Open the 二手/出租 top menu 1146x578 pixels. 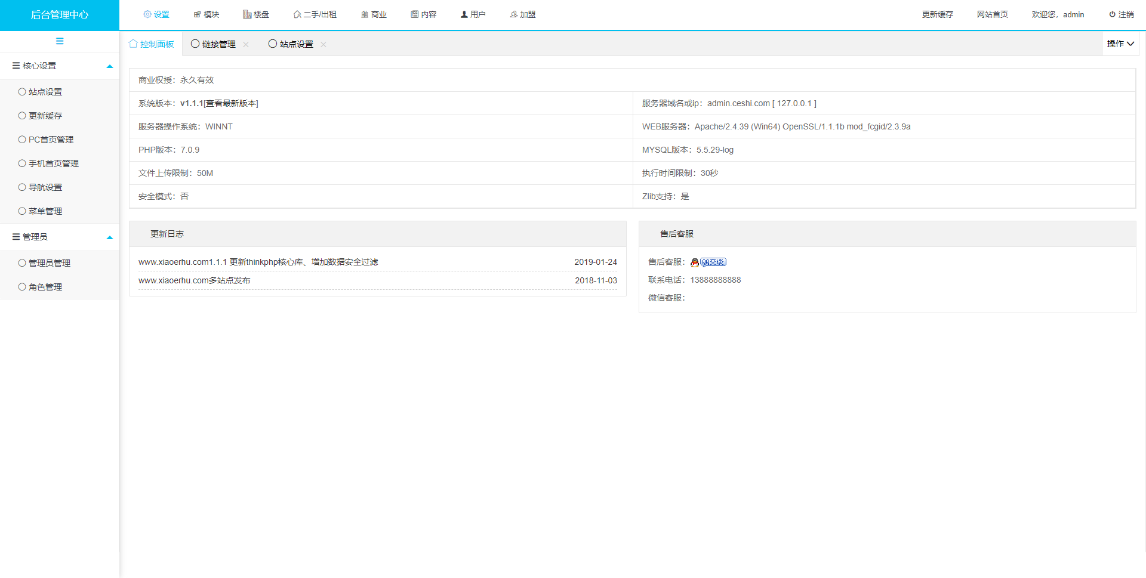(x=315, y=14)
